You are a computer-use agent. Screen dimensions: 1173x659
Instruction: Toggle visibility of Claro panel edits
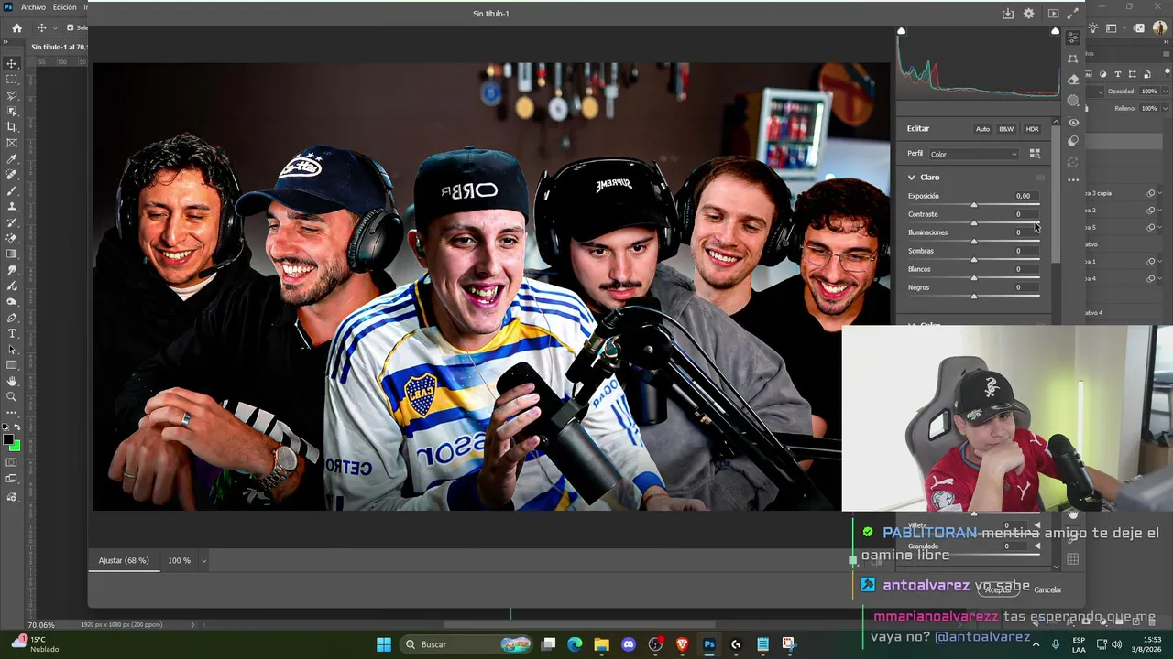point(1040,178)
